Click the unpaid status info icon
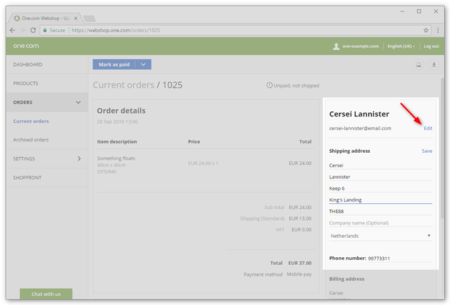450x305 pixels. 269,86
